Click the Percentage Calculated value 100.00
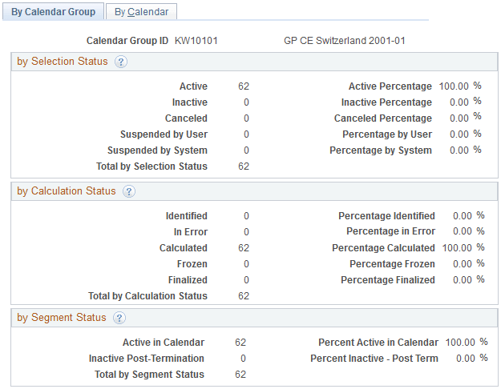This screenshot has width=501, height=389. [457, 248]
